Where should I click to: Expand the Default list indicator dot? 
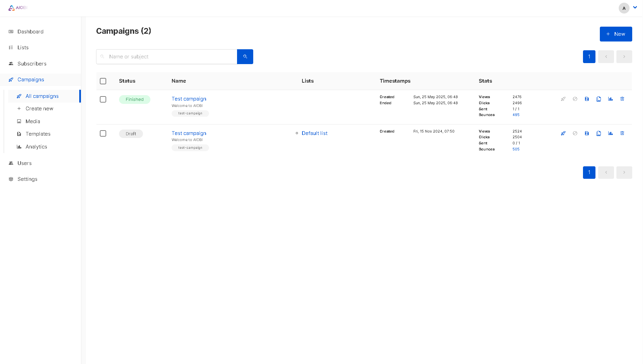[296, 133]
